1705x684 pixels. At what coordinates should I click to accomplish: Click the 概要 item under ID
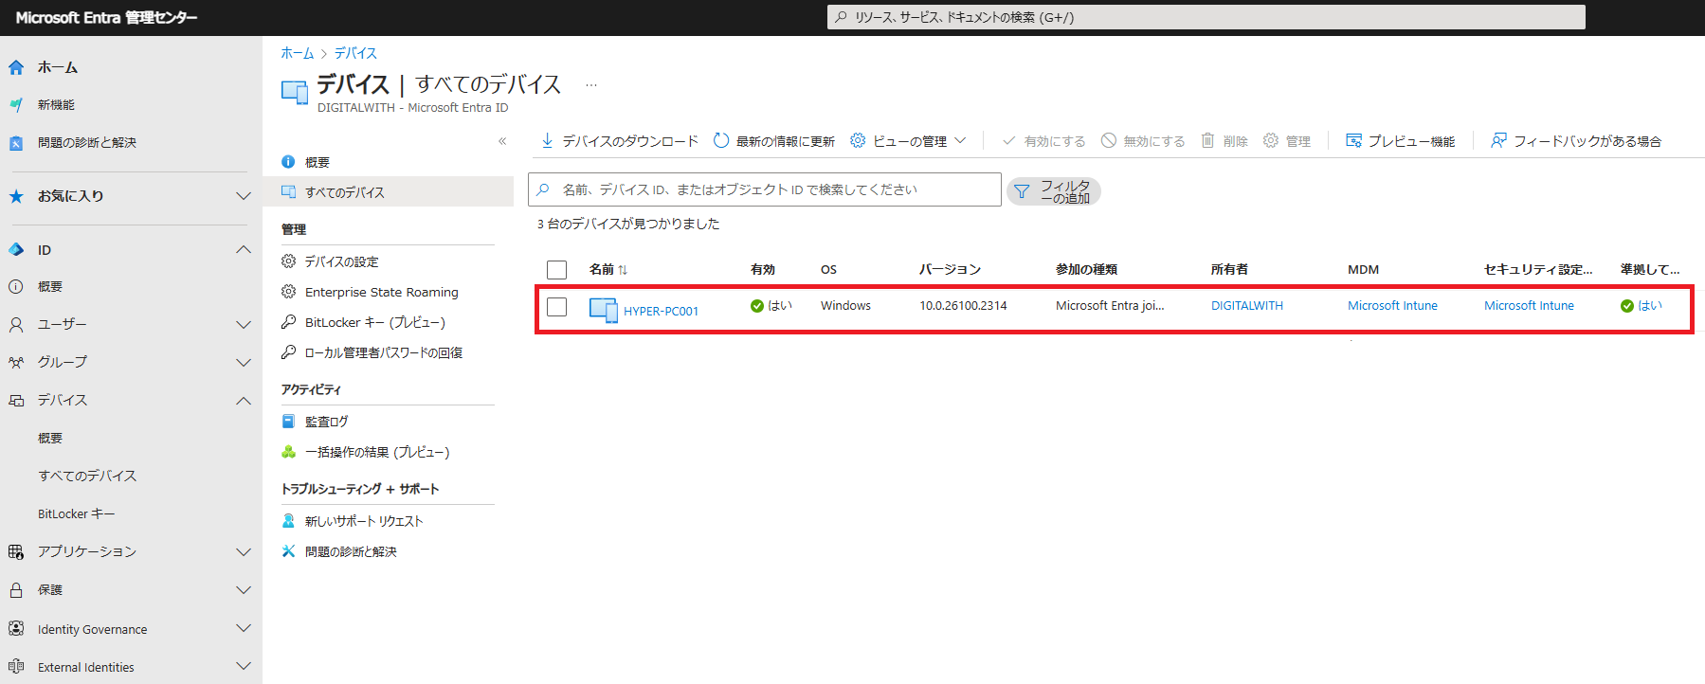[50, 287]
